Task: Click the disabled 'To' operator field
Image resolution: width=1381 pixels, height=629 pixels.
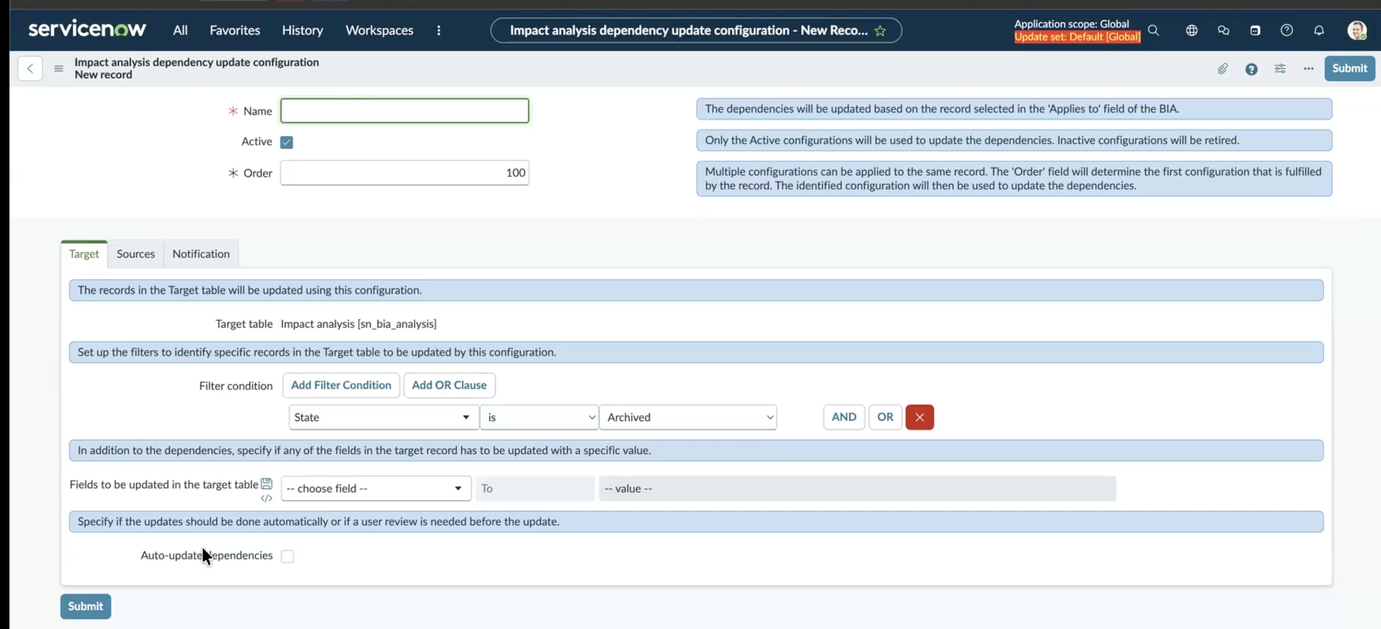Action: click(535, 489)
